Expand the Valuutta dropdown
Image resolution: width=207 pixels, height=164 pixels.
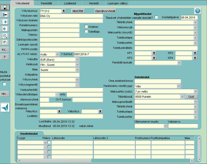(77, 60)
